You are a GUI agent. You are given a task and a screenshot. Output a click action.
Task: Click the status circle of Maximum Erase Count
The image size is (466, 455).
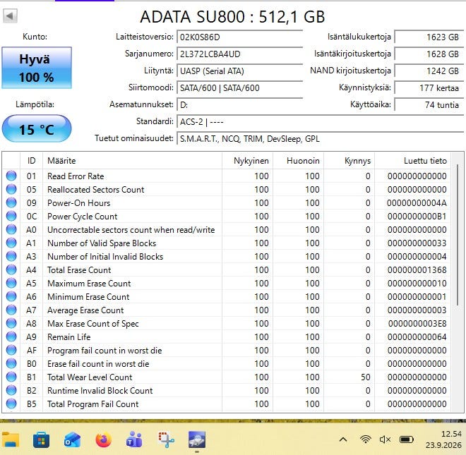point(11,283)
